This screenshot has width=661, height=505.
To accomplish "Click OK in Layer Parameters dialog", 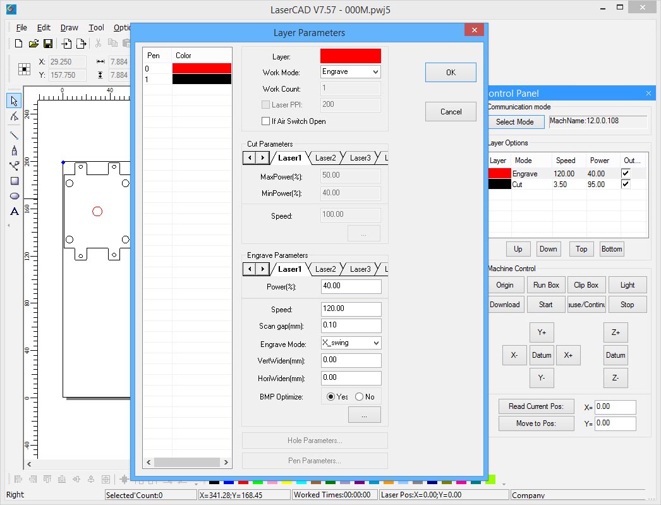I will pyautogui.click(x=451, y=73).
